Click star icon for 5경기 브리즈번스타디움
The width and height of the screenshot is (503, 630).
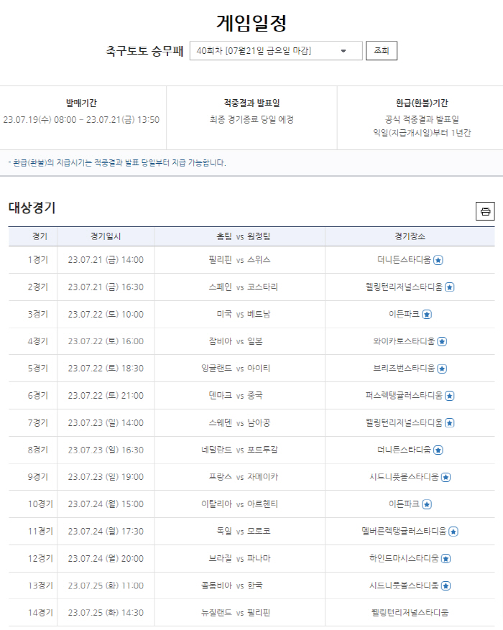coord(442,369)
